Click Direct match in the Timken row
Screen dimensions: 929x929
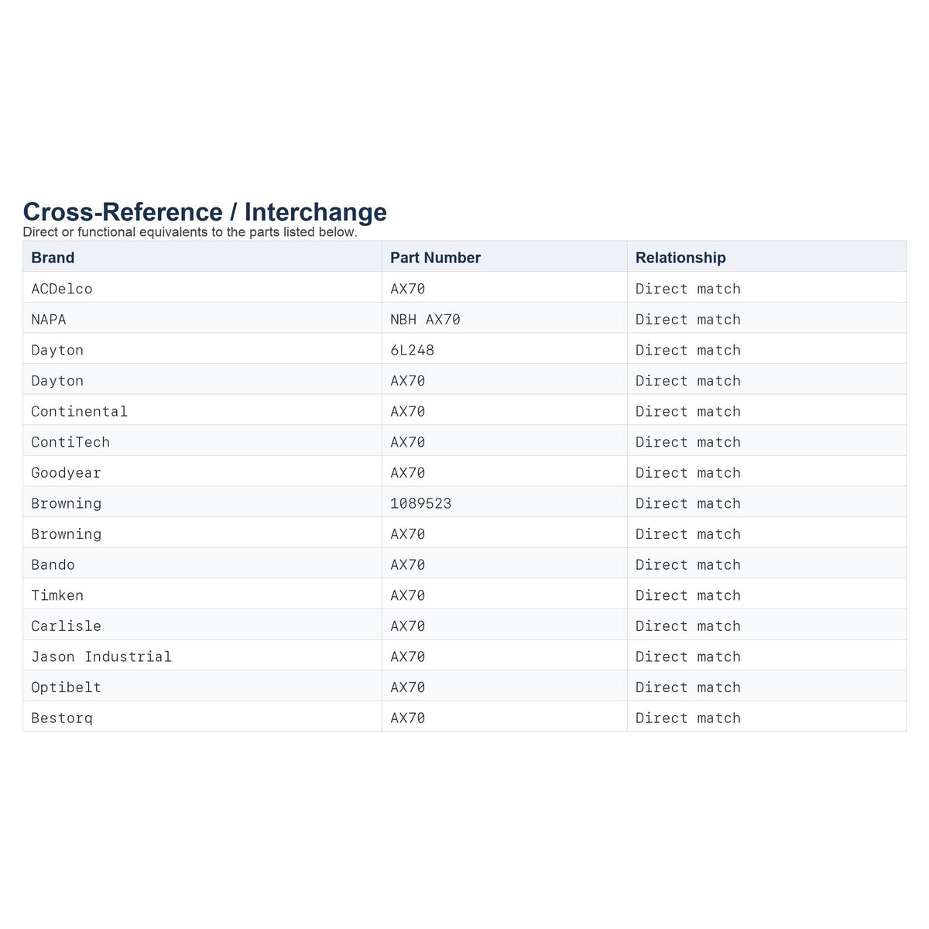[x=688, y=595]
